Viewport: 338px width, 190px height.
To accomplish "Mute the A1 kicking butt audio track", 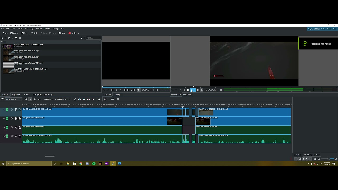I will (16, 127).
